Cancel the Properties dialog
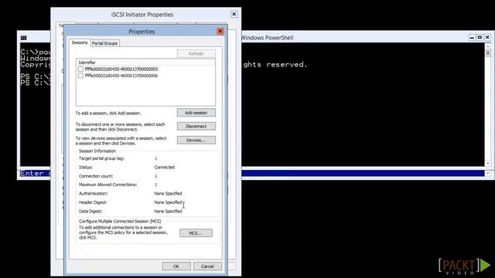The height and width of the screenshot is (278, 495). point(207,266)
